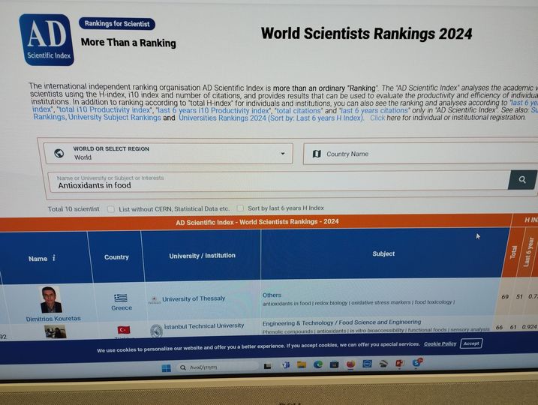Screen dimensions: 538x405
Task: Accept the cookies with Accept button
Action: click(x=470, y=343)
